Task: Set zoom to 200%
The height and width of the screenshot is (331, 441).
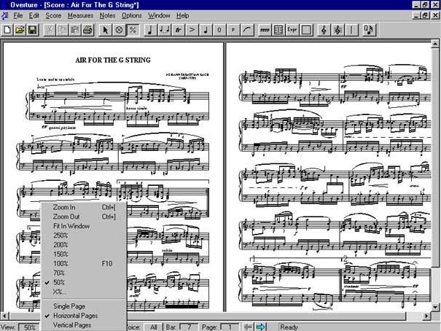Action: pyautogui.click(x=84, y=245)
